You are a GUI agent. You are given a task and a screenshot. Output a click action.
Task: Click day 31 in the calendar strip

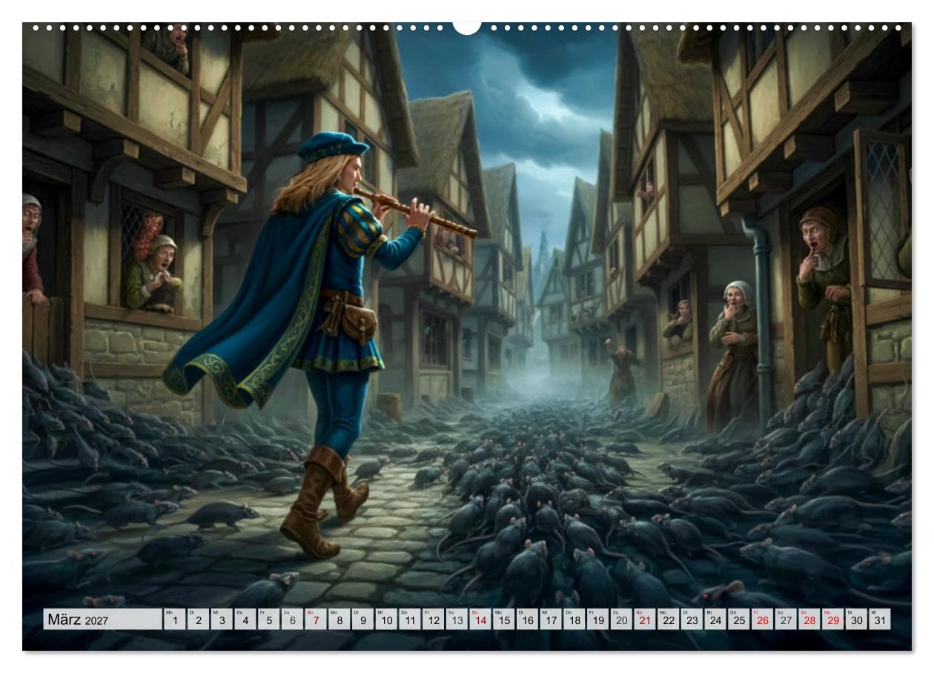[x=879, y=620]
